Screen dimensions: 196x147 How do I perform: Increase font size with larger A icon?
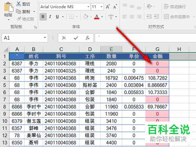[x=108, y=7]
